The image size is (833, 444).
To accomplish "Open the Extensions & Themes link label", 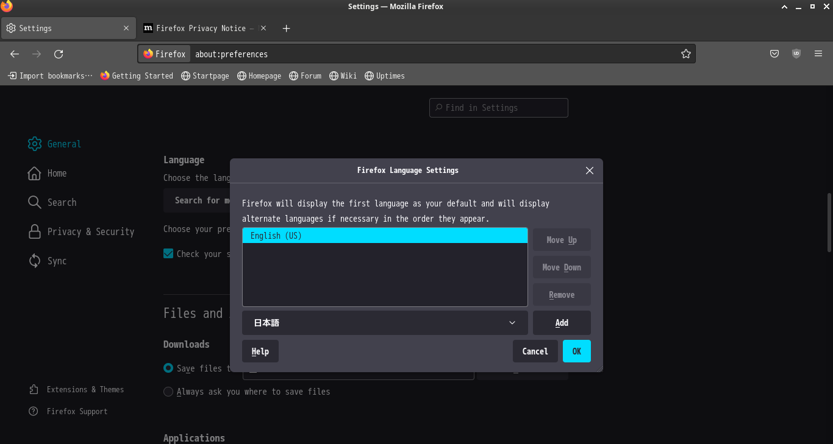I will click(85, 390).
